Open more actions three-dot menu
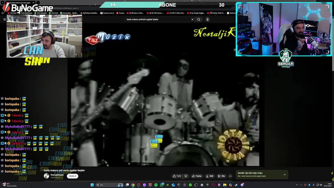The width and height of the screenshot is (334, 188). tap(230, 176)
